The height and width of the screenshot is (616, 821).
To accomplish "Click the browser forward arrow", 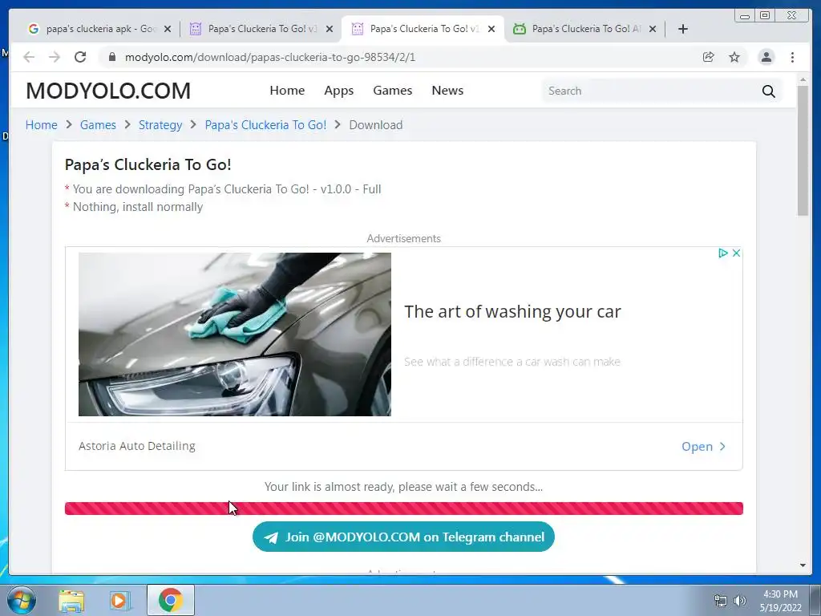I will (55, 57).
